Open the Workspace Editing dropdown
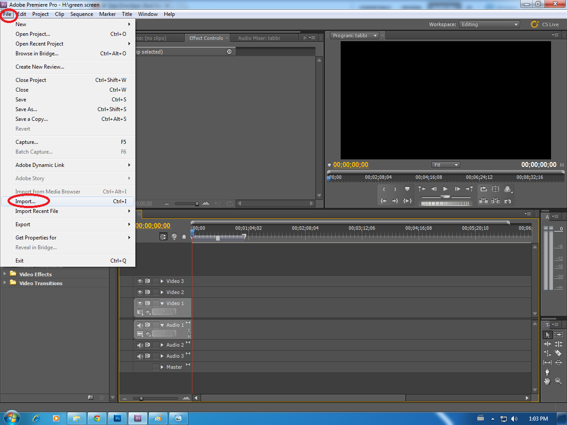 [x=489, y=24]
